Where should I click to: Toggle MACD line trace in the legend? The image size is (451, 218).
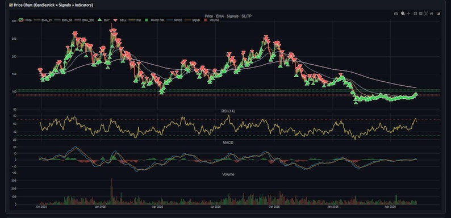click(175, 20)
